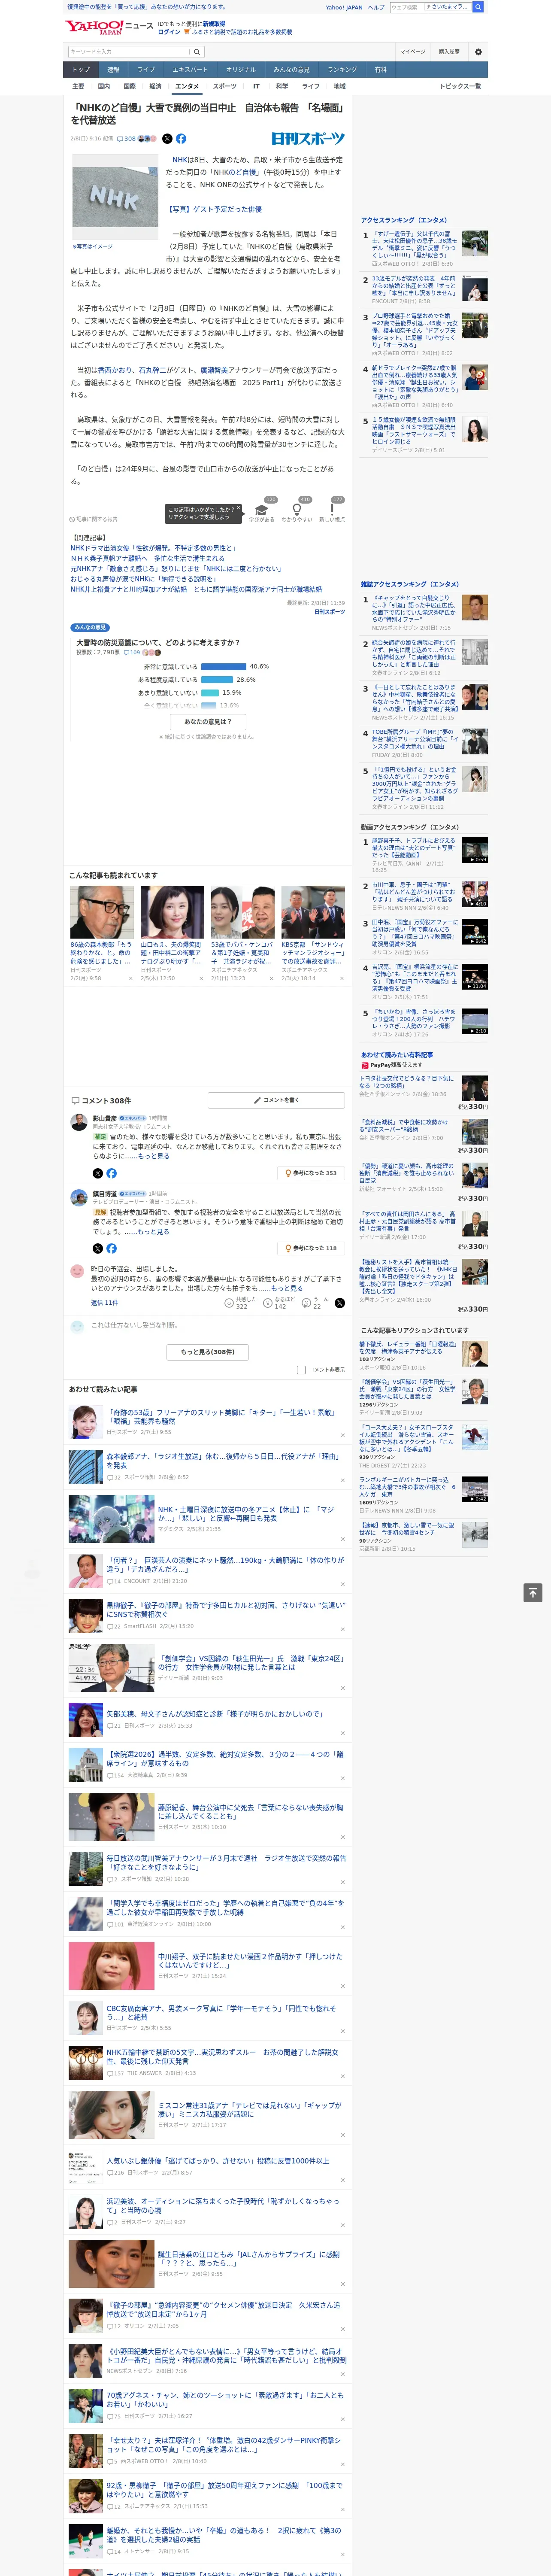Click the うーん reaction icon

point(307,1303)
